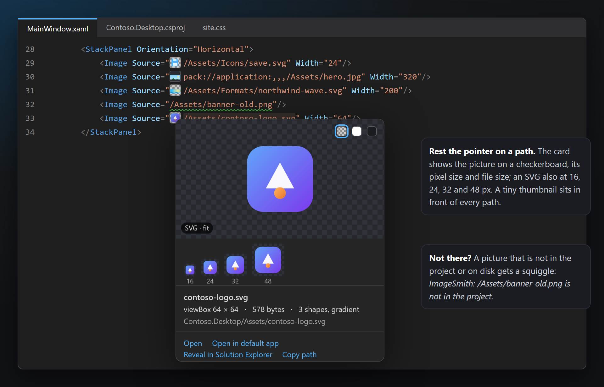Click the 578 bytes file size
Image resolution: width=604 pixels, height=387 pixels.
click(268, 309)
